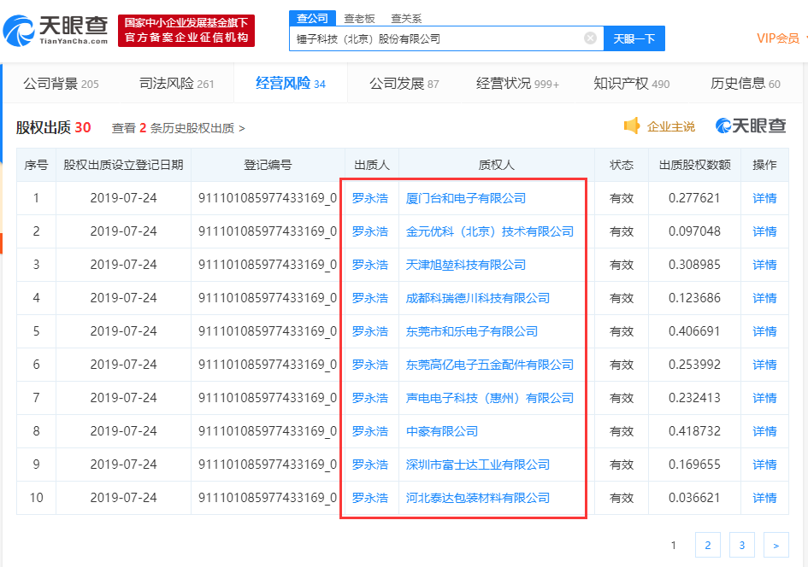The width and height of the screenshot is (808, 567).
Task: Open 详情 for the 0.169655 row
Action: pos(764,465)
